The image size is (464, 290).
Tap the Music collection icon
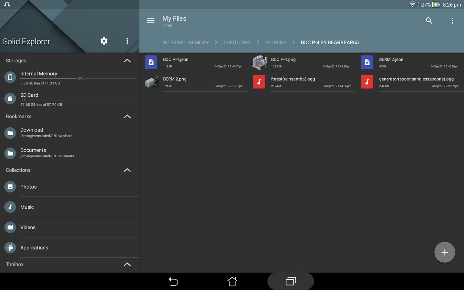pyautogui.click(x=10, y=207)
